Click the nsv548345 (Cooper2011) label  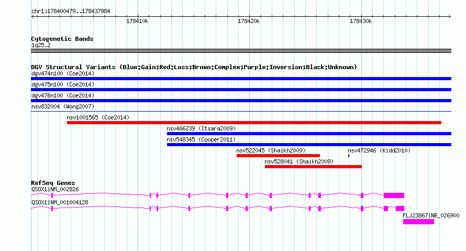(201, 139)
